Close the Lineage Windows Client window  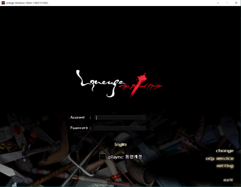236,3
